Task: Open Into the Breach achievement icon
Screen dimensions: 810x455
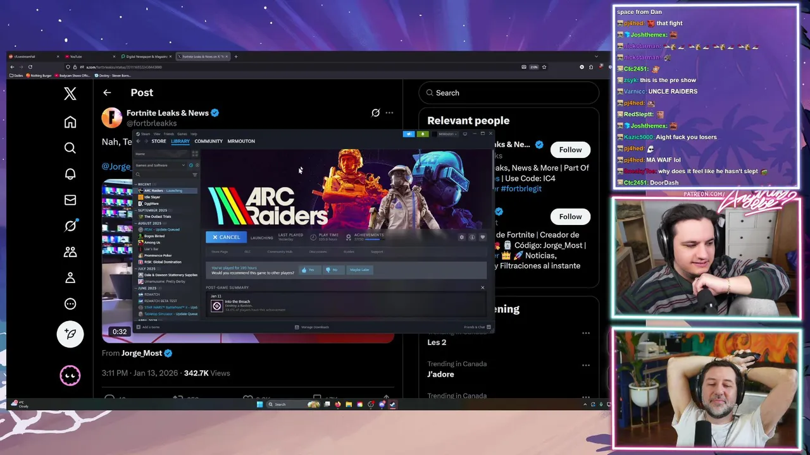Action: point(217,306)
